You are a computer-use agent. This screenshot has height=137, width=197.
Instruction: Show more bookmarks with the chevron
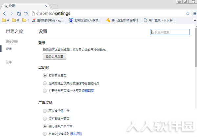coord(195,20)
